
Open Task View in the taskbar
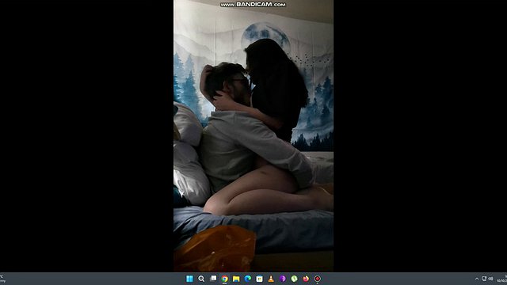(x=213, y=279)
